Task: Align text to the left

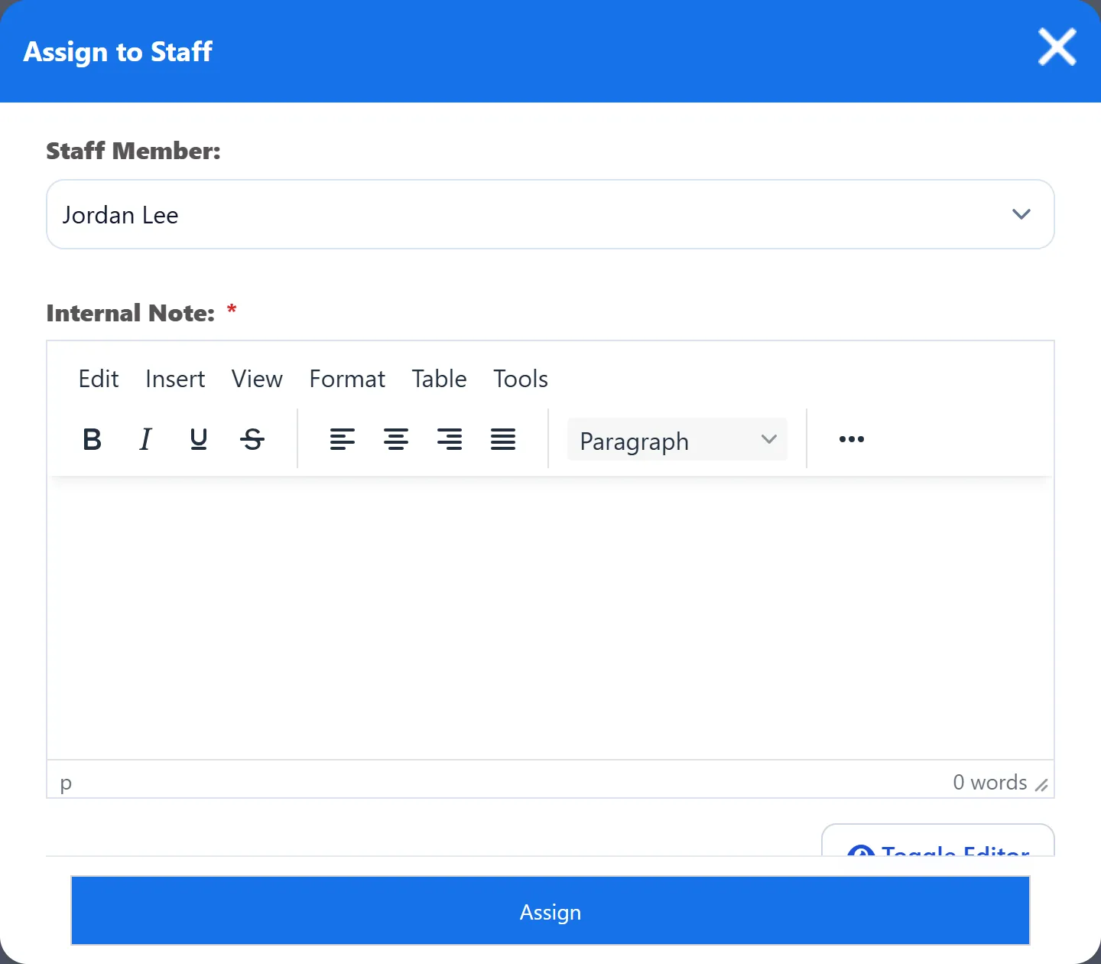Action: click(343, 439)
